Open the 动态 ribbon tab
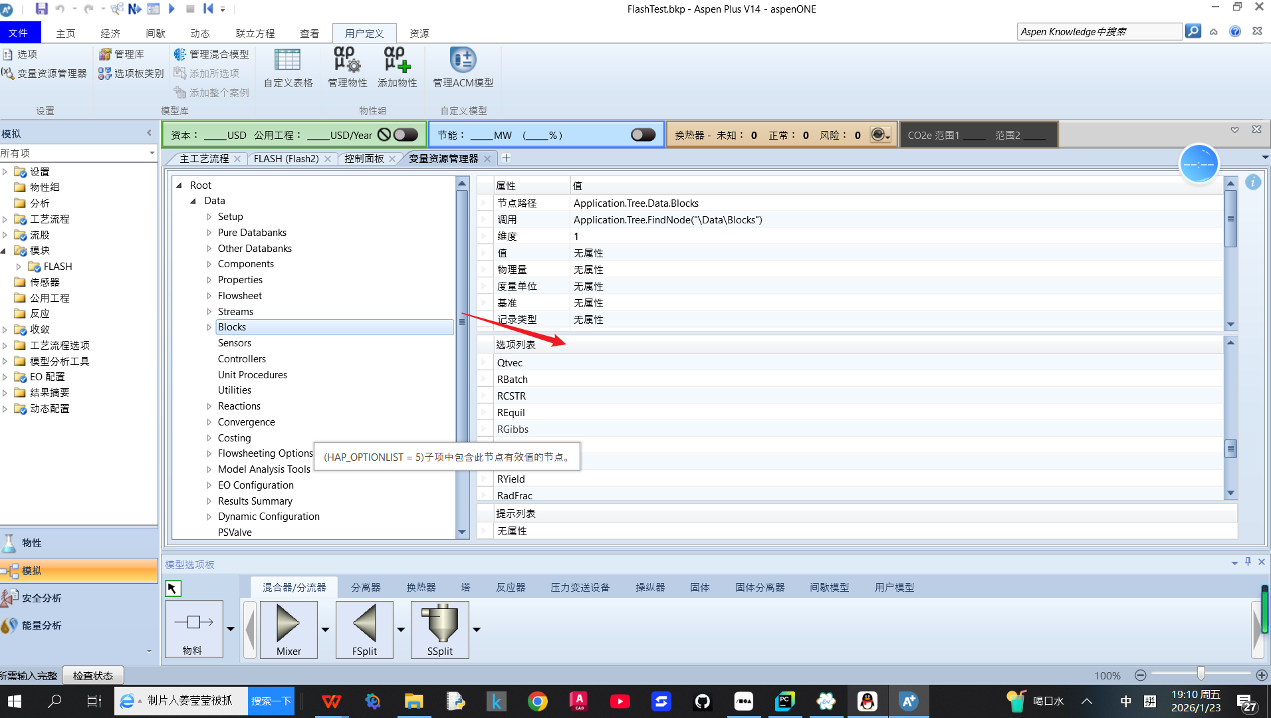 [x=199, y=33]
